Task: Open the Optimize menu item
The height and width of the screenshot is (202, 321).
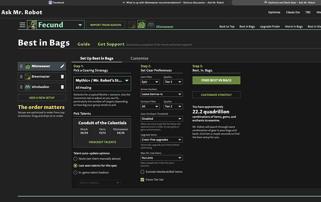Action: click(274, 12)
